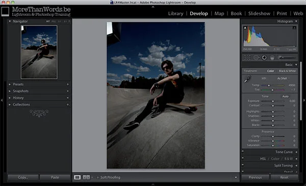Image resolution: width=306 pixels, height=186 pixels.
Task: Click the Vibrance slider handle
Action: [273, 141]
